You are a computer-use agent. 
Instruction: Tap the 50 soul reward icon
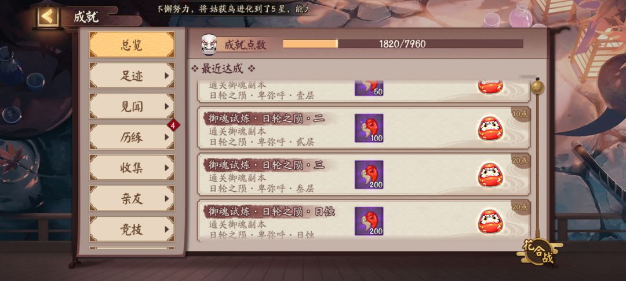pos(369,88)
